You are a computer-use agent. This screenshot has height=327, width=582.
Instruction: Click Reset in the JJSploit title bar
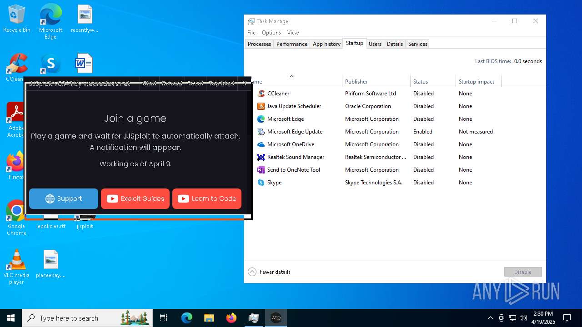tap(196, 84)
